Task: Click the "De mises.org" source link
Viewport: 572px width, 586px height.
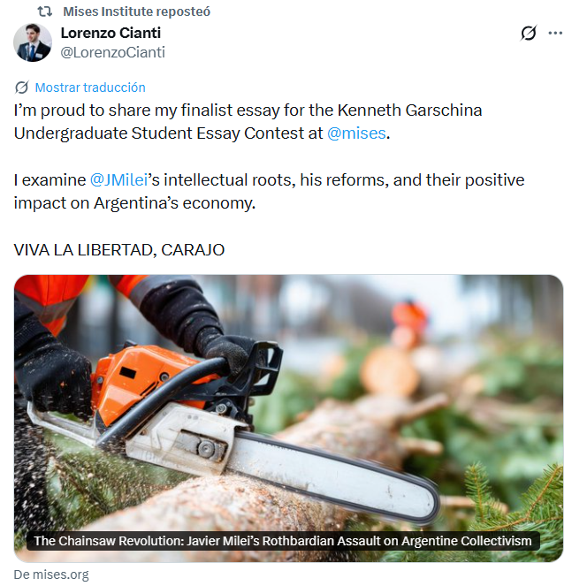Action: click(51, 575)
